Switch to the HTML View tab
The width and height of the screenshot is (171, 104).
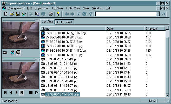(x=64, y=22)
